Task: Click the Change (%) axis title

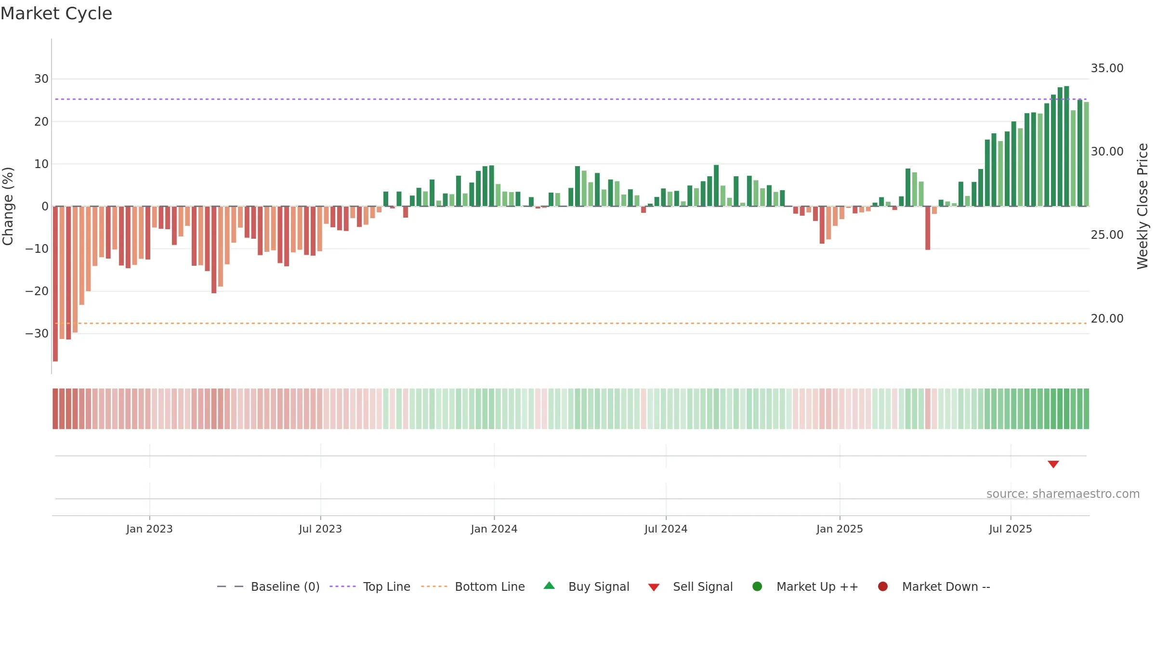Action: [8, 206]
